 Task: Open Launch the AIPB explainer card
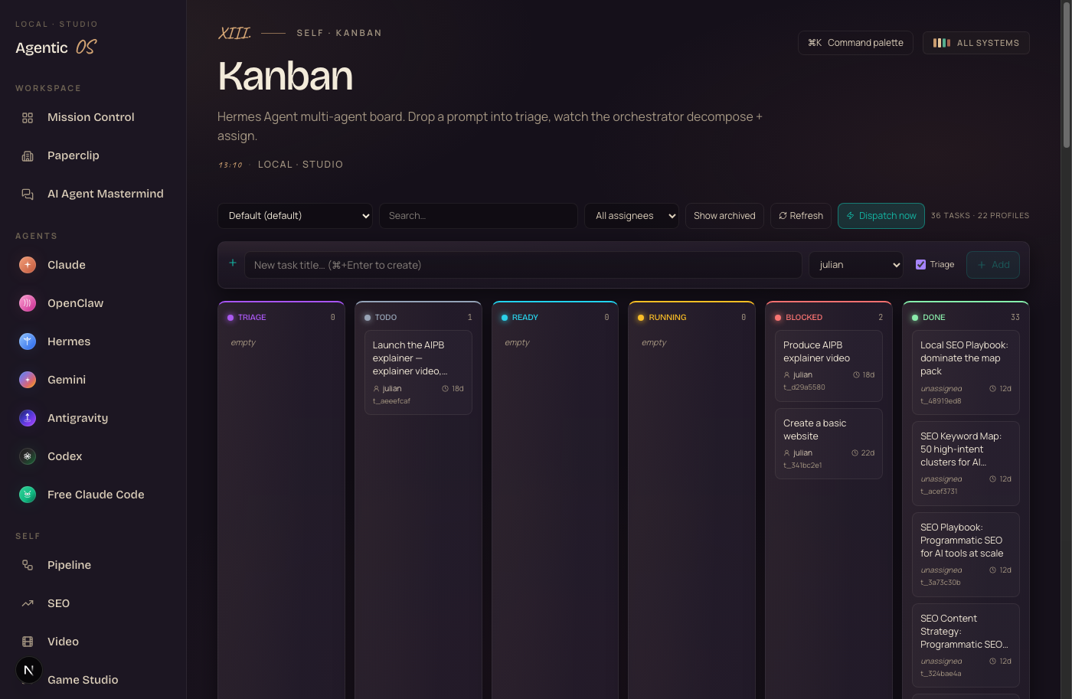pos(418,373)
